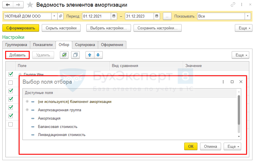
Task: Confirm field selection with OK button
Action: pos(191,146)
